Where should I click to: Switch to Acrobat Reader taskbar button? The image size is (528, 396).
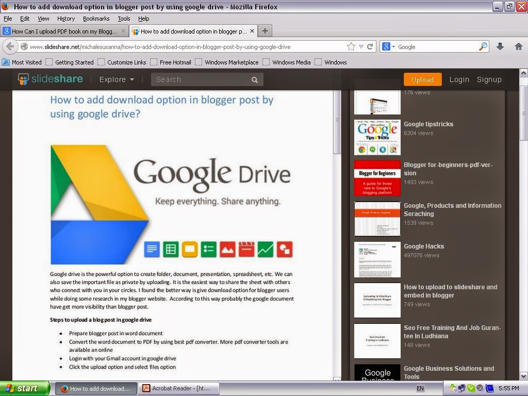pos(179,388)
